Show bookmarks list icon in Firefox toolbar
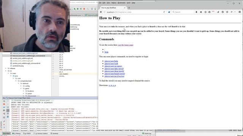The width and height of the screenshot is (243, 136). pyautogui.click(x=209, y=12)
